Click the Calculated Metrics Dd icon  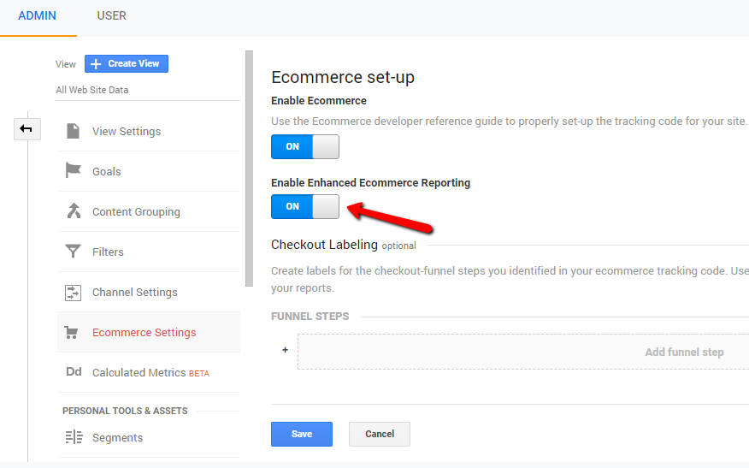(x=74, y=372)
